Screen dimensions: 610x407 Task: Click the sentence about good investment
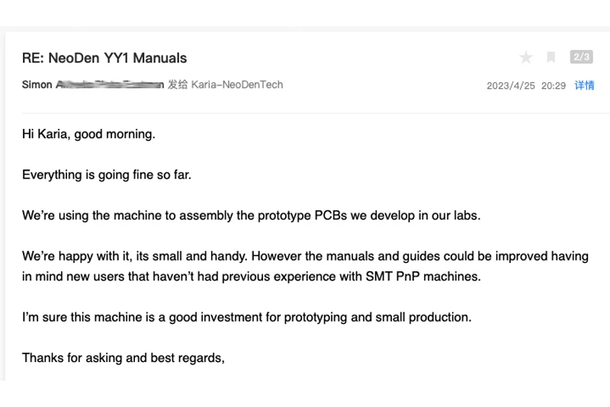pos(246,316)
